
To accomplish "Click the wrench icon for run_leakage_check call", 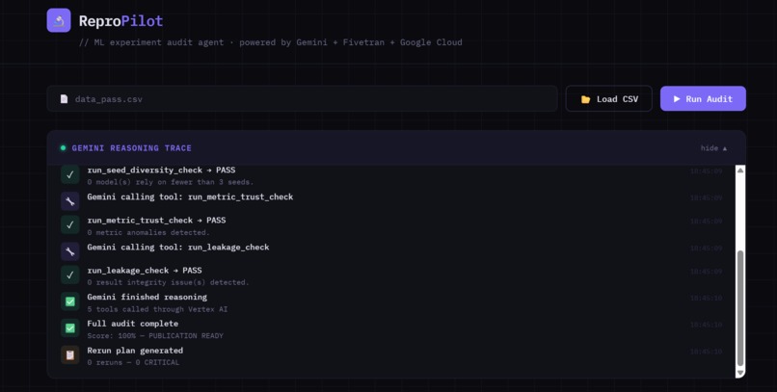I will pos(69,251).
